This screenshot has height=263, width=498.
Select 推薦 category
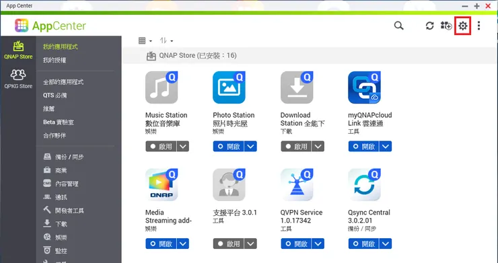click(x=49, y=109)
